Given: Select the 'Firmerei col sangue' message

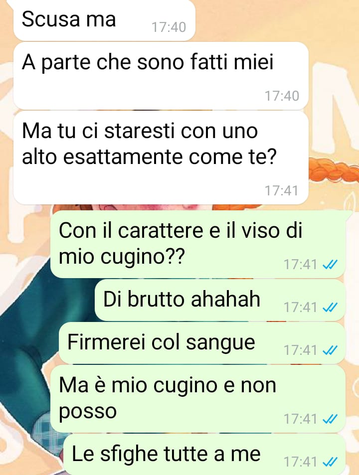Looking at the screenshot, I should click(x=202, y=343).
